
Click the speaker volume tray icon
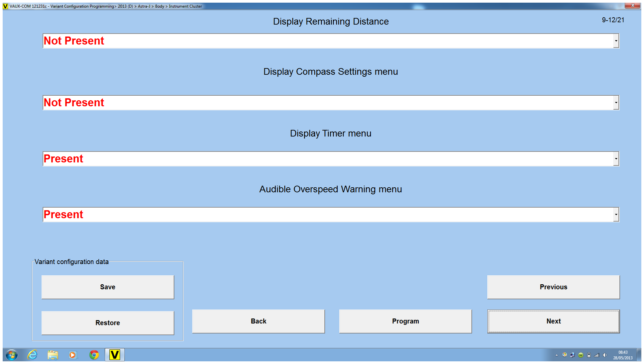605,355
